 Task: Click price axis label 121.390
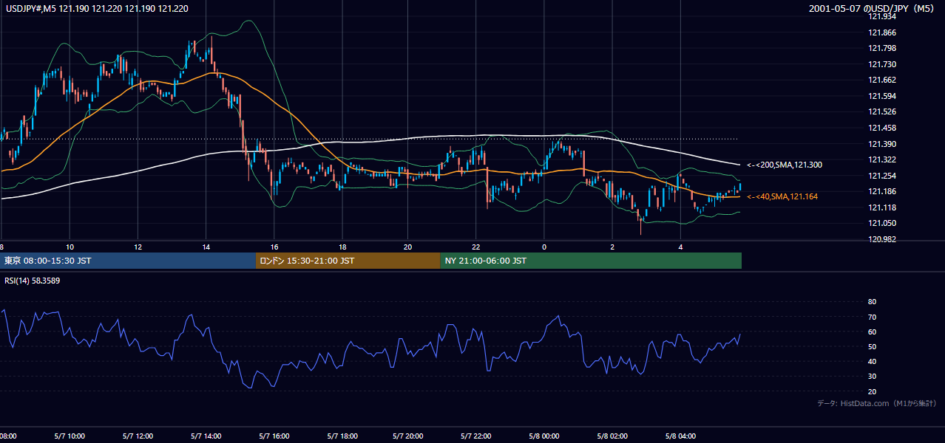pyautogui.click(x=881, y=144)
